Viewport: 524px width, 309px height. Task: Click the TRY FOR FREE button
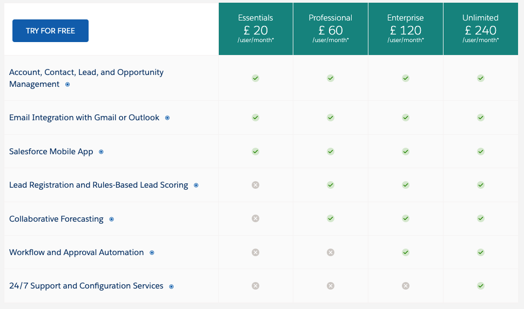tap(50, 31)
